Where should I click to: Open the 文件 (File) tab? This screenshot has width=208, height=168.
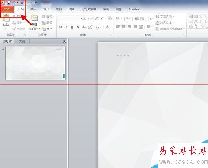click(7, 9)
